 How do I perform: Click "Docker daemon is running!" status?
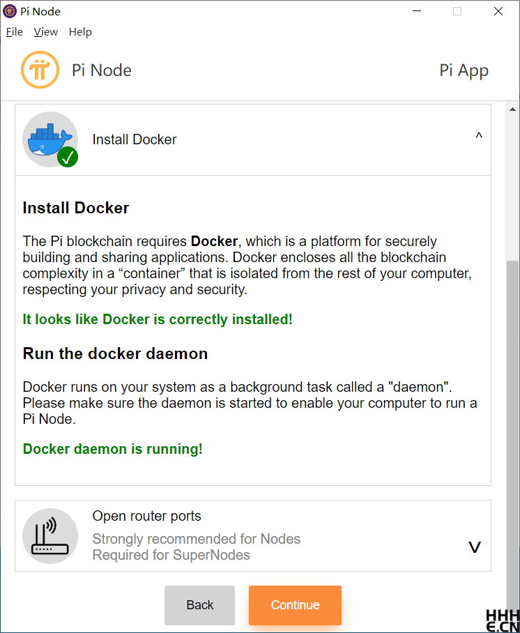pos(113,449)
